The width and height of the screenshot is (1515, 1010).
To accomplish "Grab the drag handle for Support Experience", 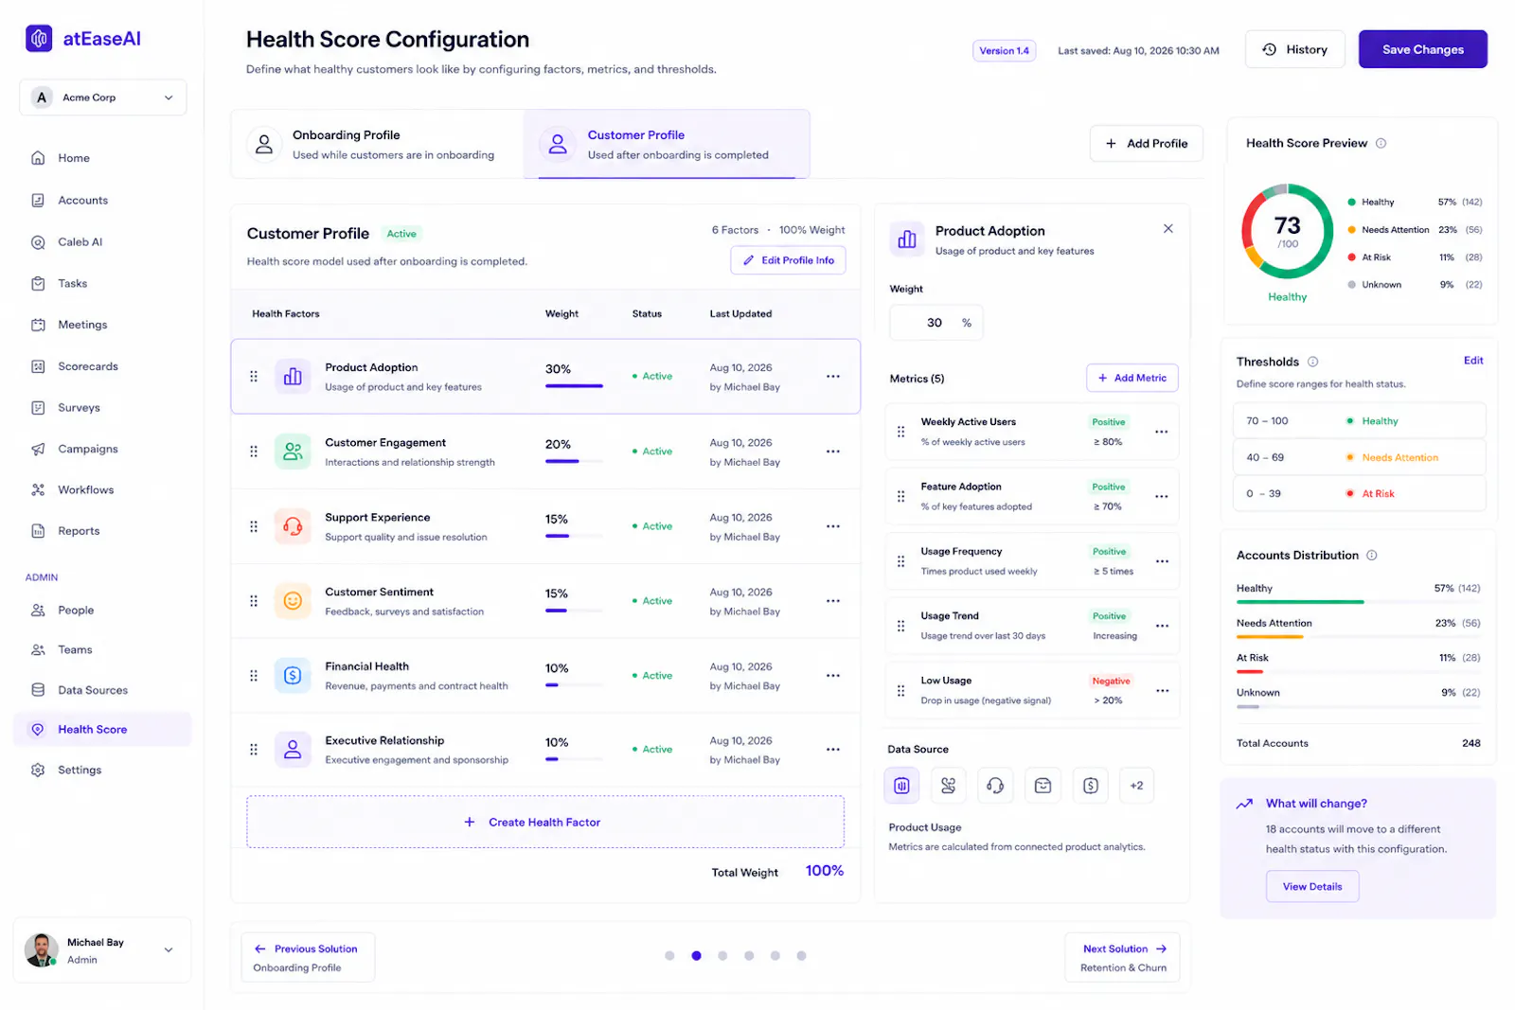I will click(254, 526).
